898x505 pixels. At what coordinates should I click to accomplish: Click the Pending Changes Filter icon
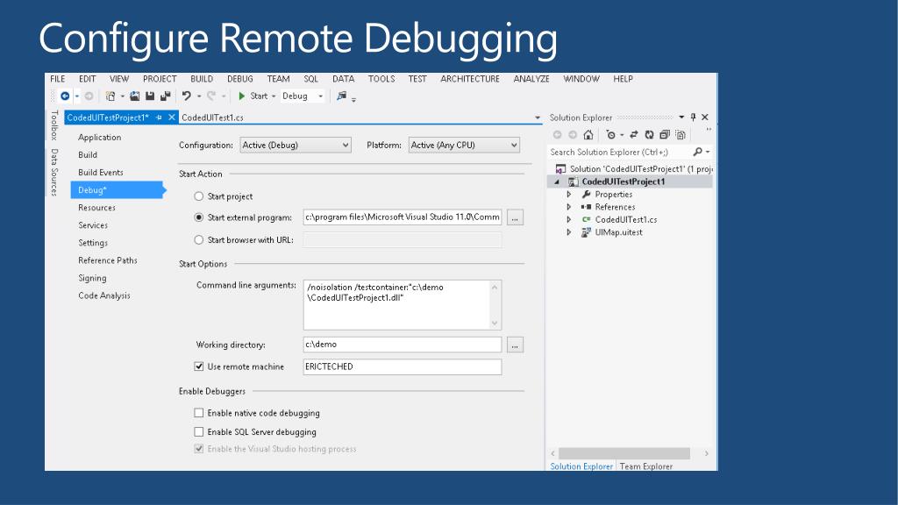point(611,135)
